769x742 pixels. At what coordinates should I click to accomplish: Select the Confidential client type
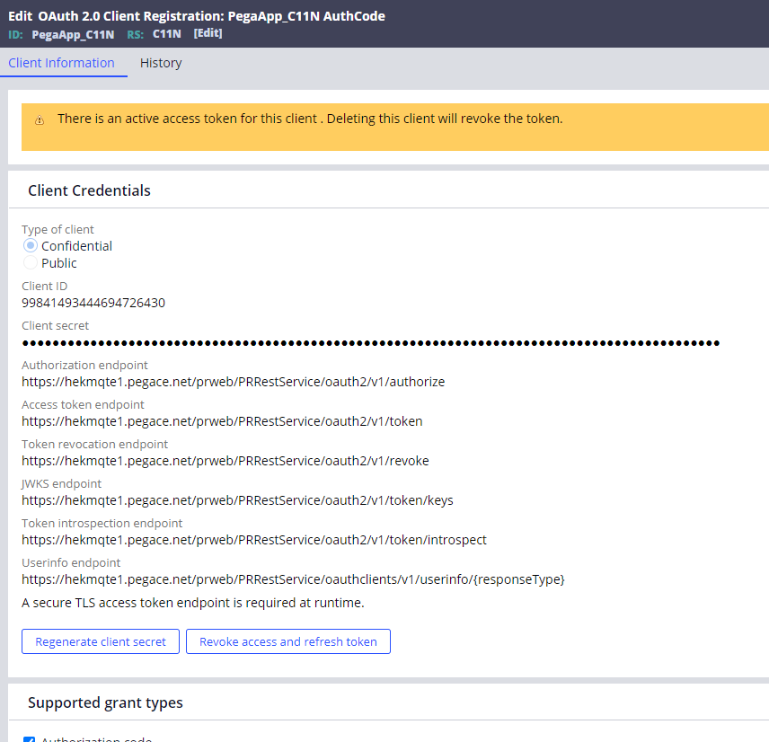(31, 246)
